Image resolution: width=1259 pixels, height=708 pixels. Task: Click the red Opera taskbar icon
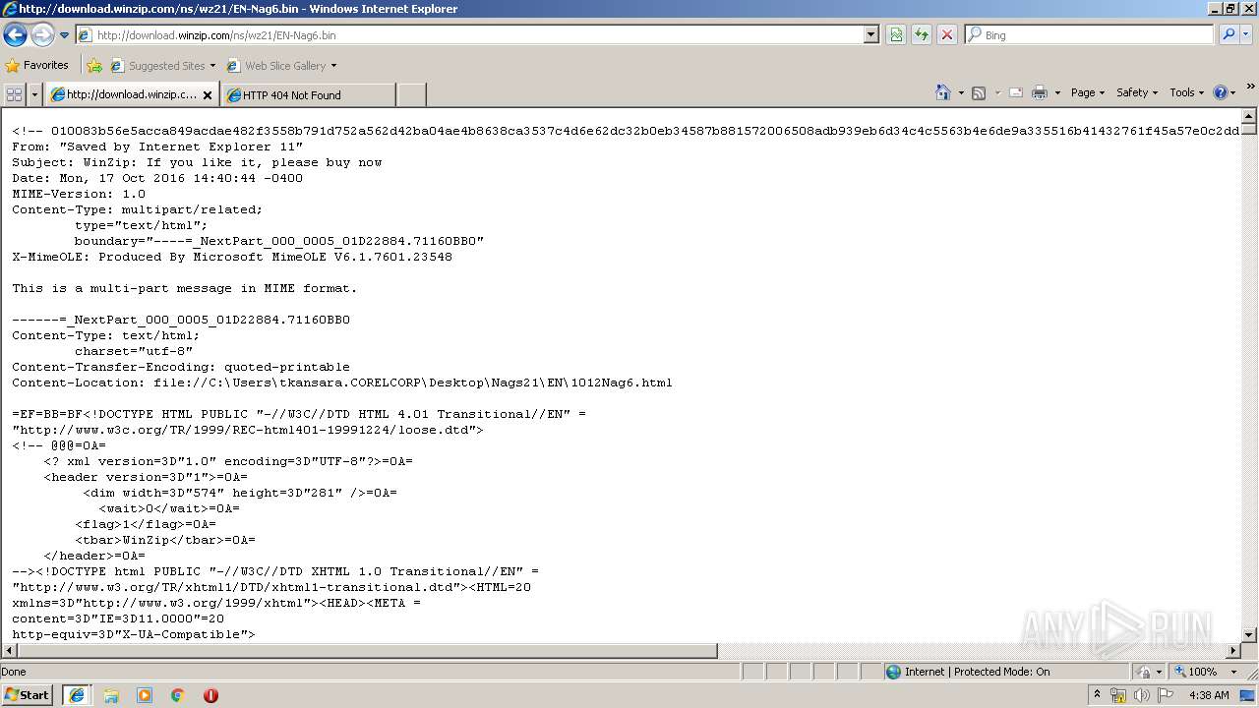(x=210, y=695)
